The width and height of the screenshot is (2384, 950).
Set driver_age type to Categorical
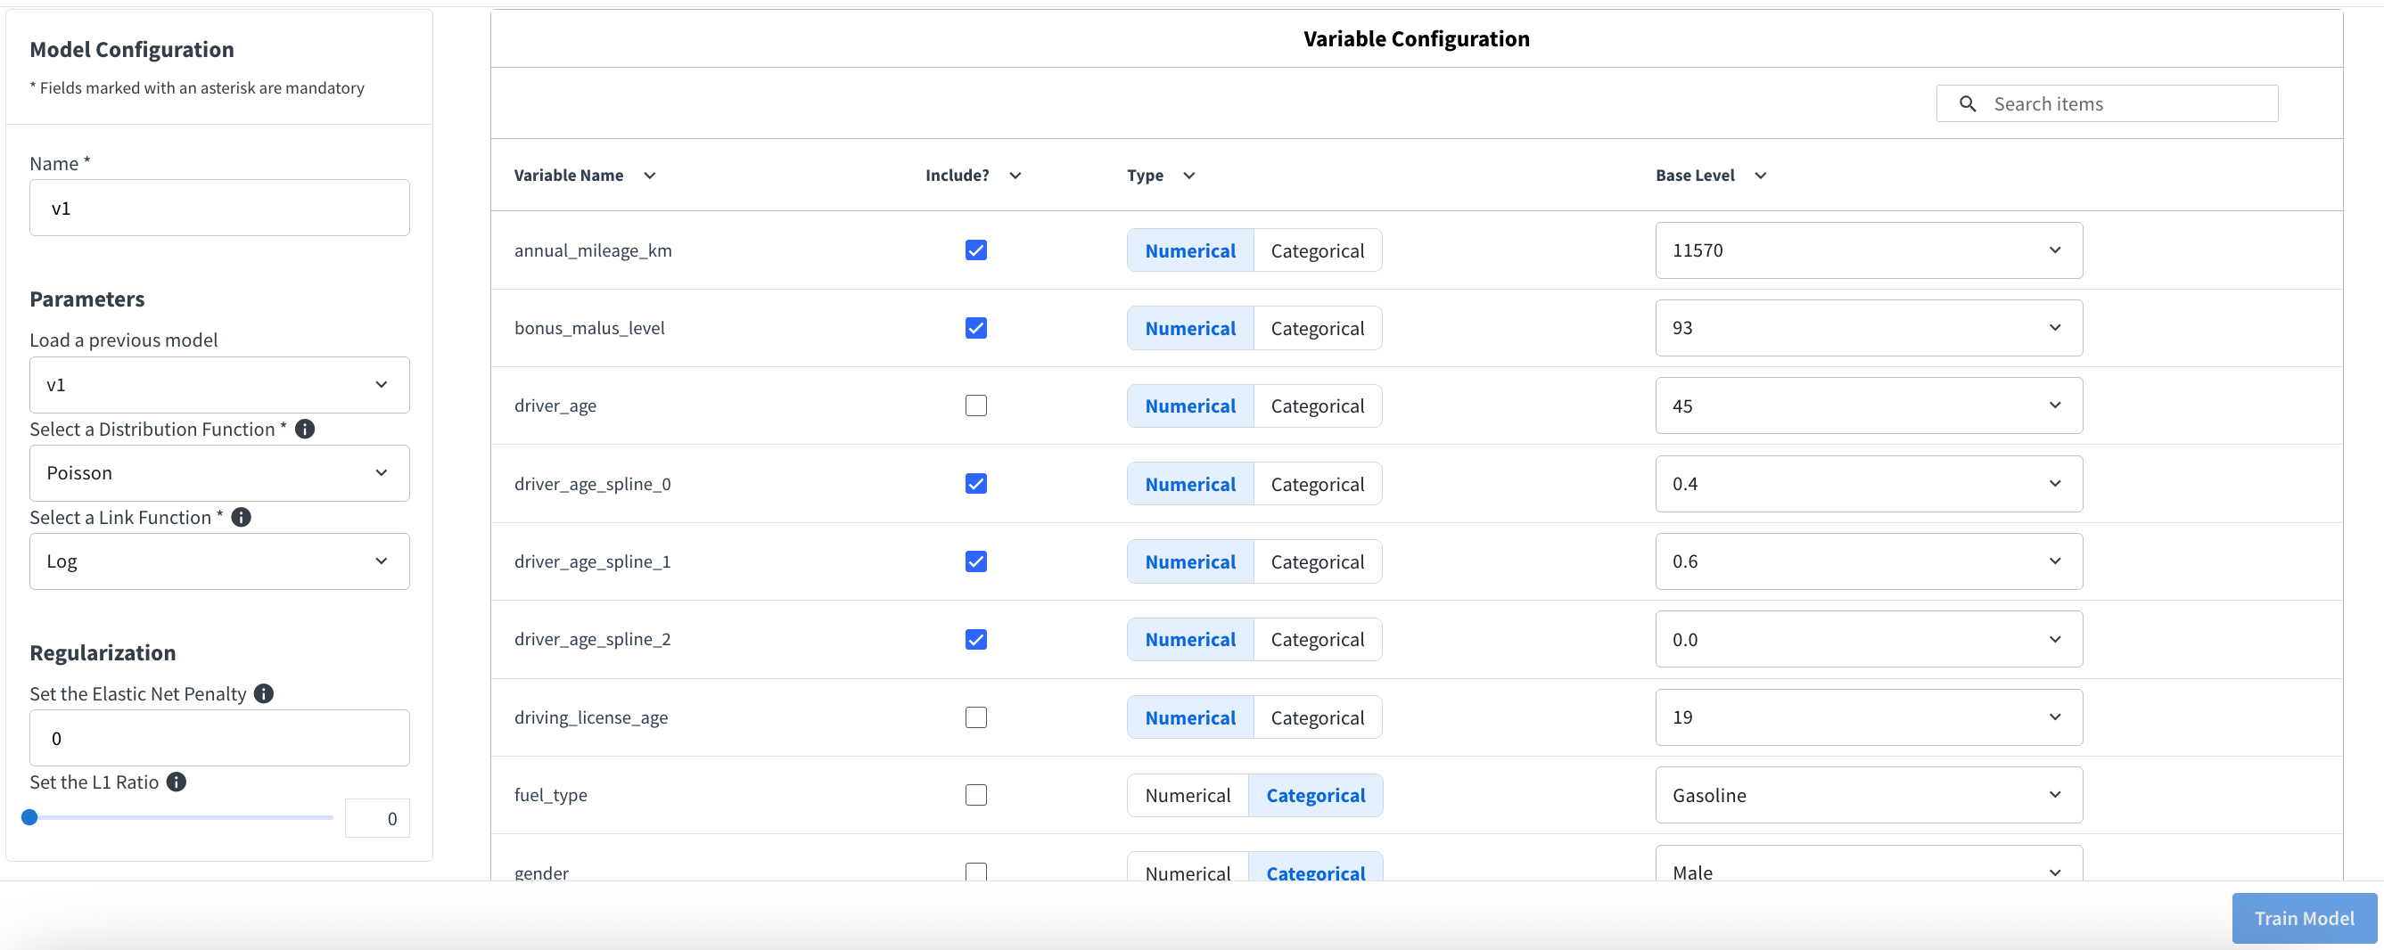tap(1317, 406)
